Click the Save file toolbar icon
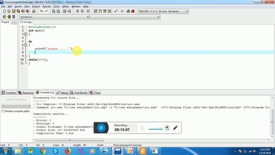Screen dimensions: 275x155 pos(13,11)
